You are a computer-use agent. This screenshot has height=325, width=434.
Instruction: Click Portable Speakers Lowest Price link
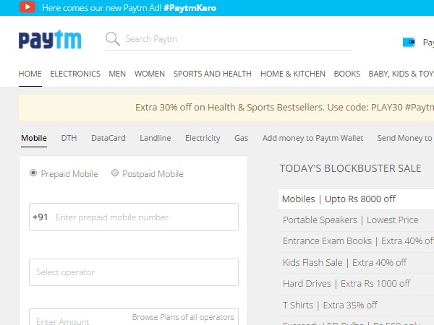click(x=350, y=220)
